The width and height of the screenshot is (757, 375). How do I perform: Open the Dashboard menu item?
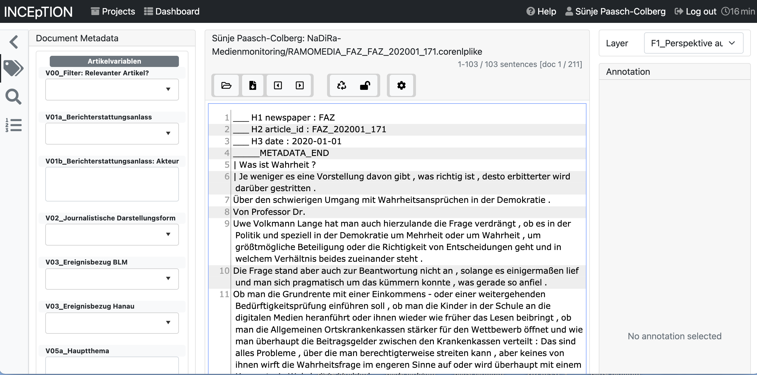[x=172, y=11]
